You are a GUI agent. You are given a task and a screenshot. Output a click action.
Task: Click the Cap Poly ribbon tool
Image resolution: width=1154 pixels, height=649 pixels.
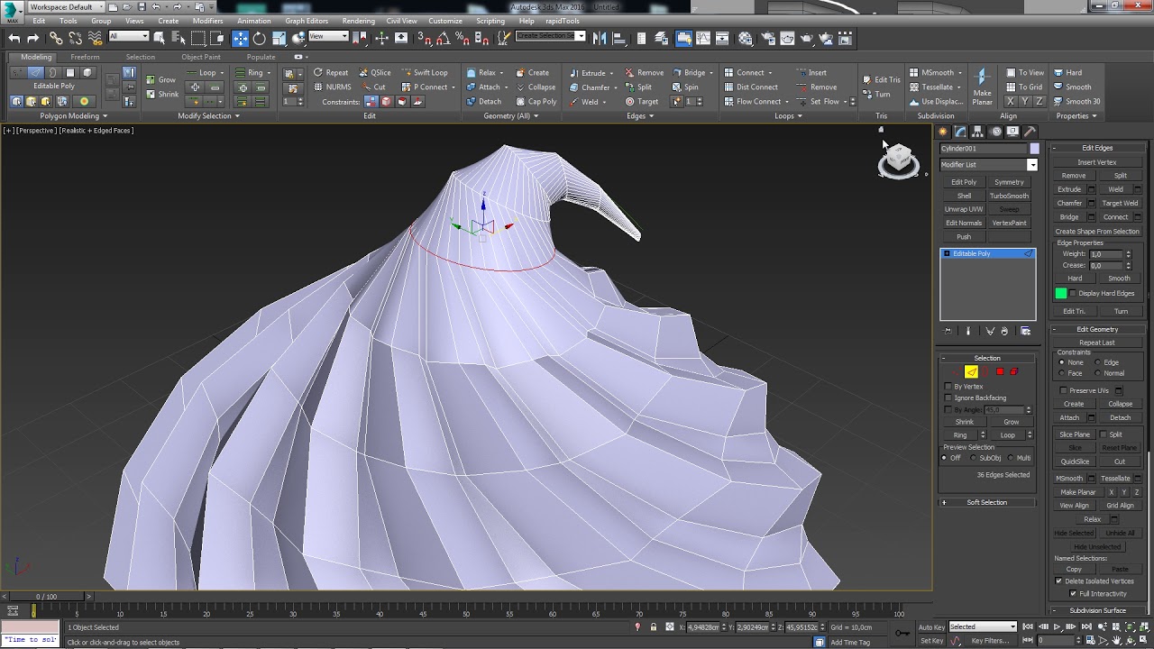tap(536, 102)
